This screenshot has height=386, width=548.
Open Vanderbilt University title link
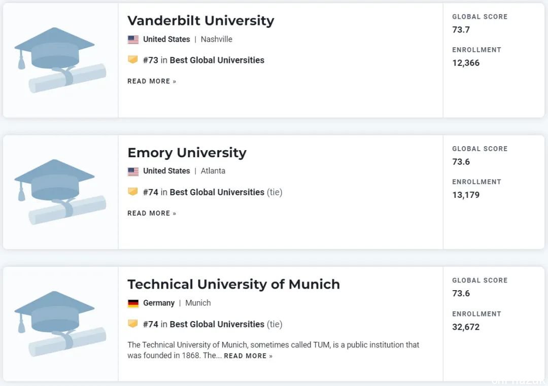200,21
